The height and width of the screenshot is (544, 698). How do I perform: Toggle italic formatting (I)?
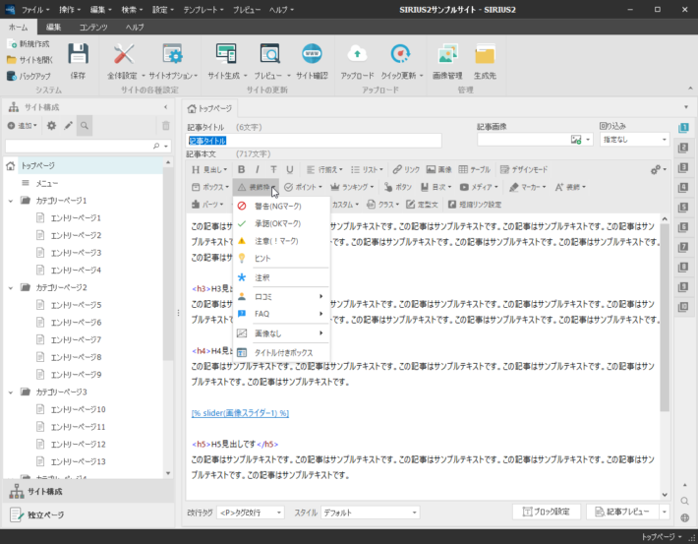258,169
